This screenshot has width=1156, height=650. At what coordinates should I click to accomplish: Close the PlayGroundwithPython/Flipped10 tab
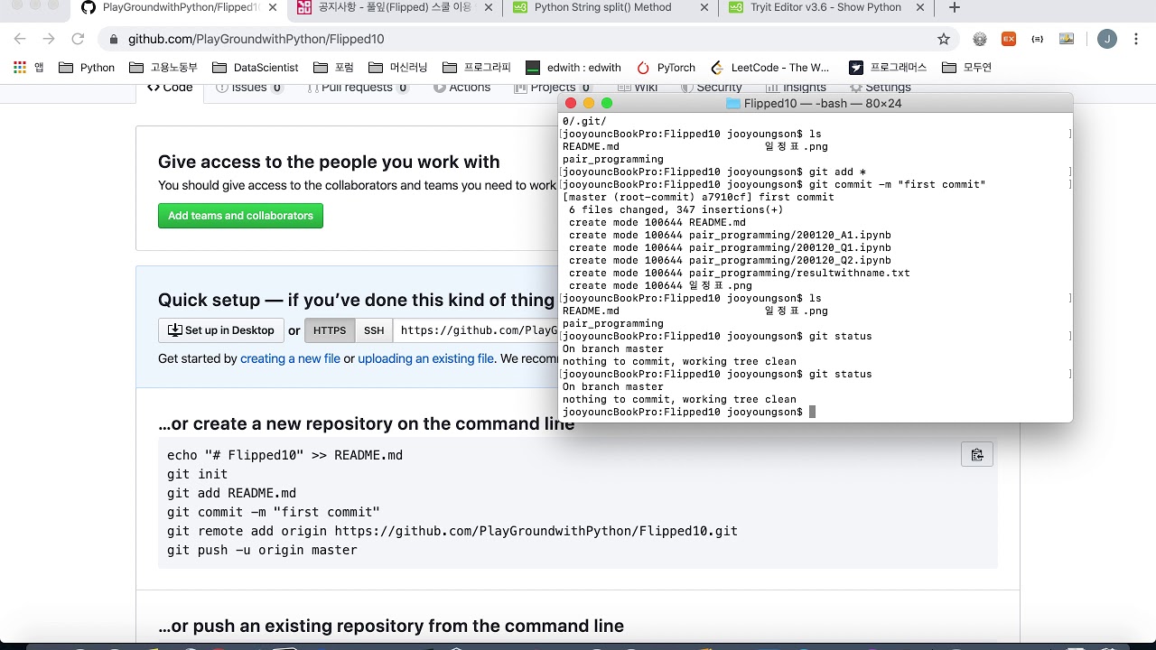(x=272, y=7)
